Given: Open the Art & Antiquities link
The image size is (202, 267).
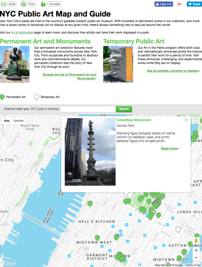Looking at the screenshot, I should coord(22,33).
